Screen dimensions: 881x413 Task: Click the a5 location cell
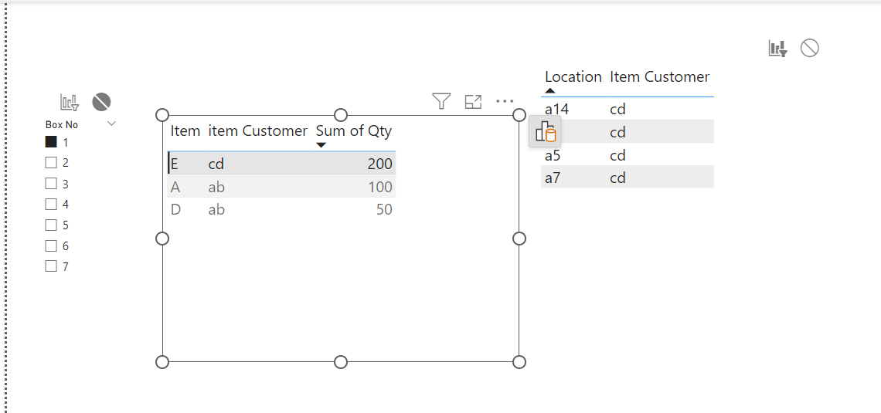click(553, 155)
